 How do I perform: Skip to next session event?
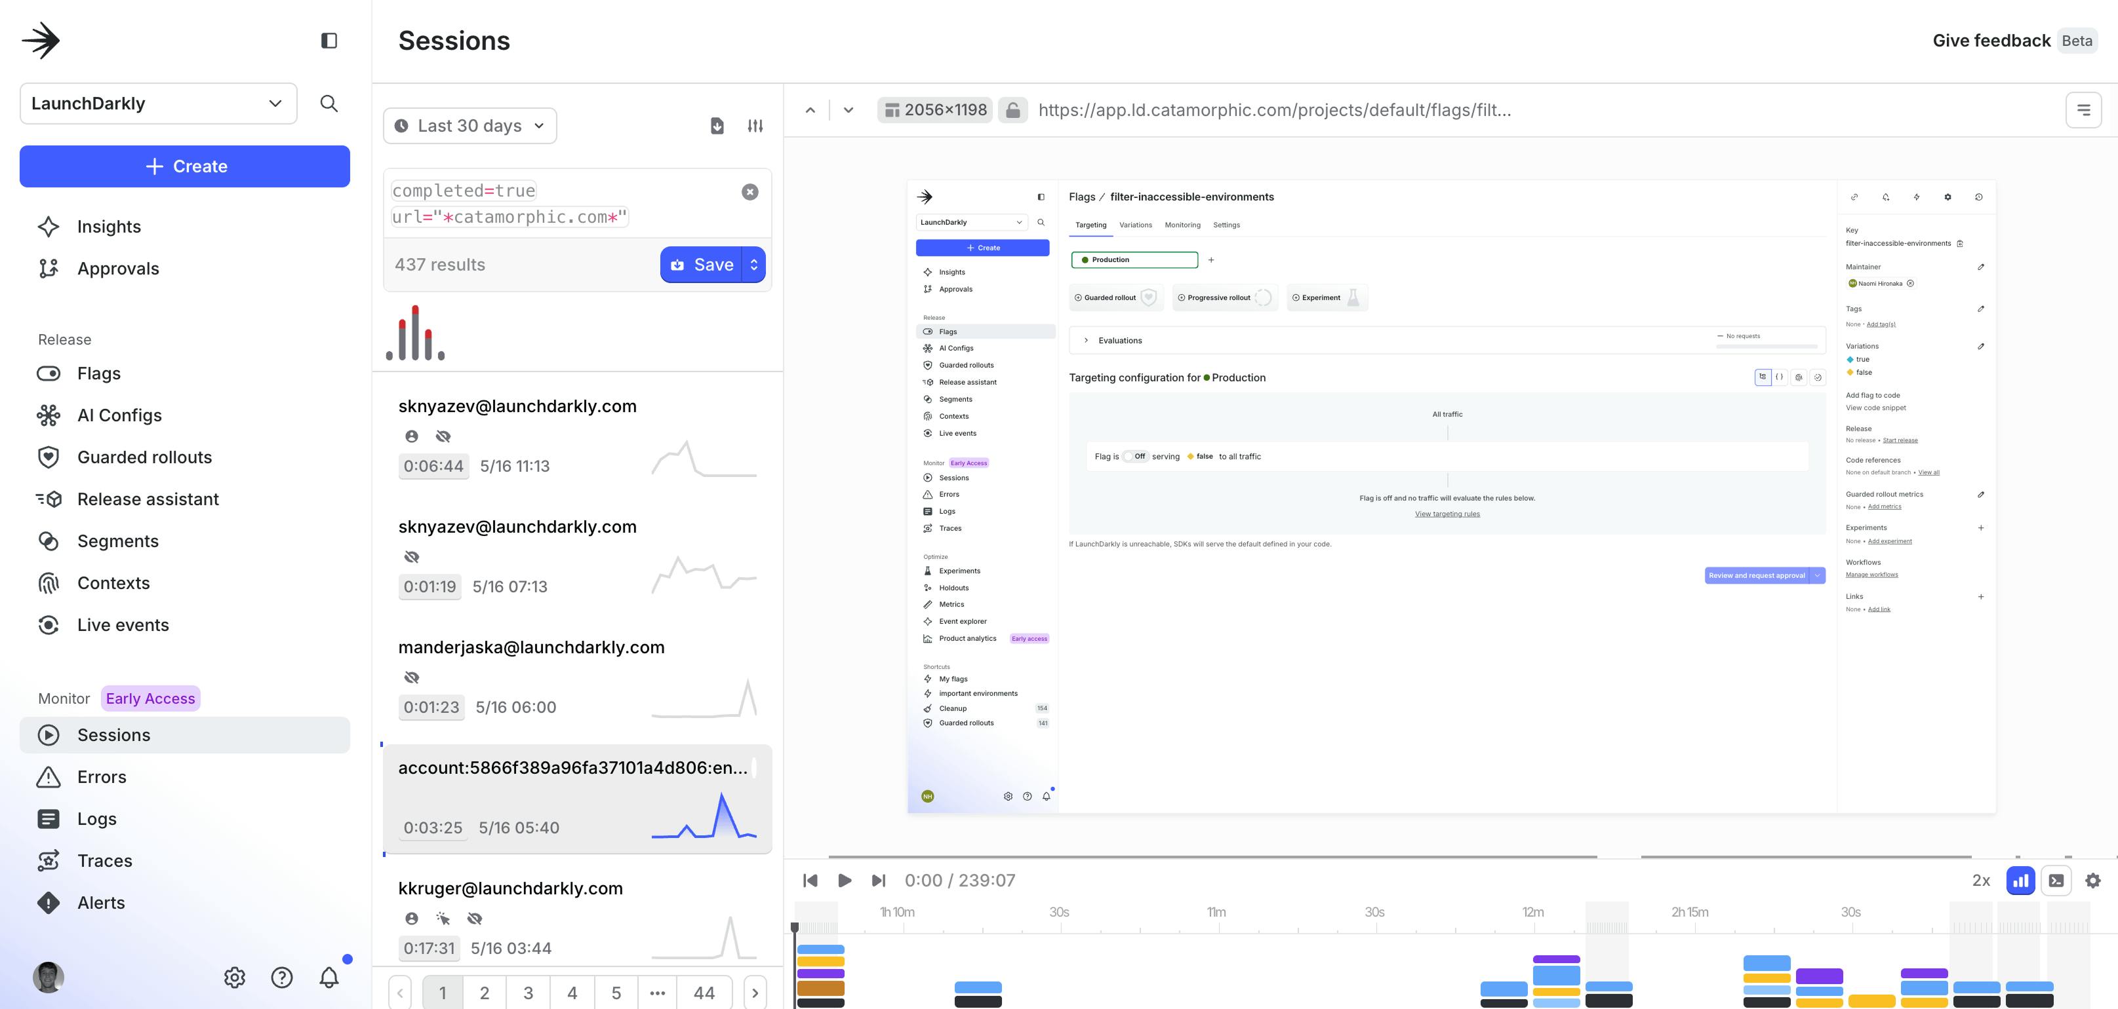tap(878, 880)
